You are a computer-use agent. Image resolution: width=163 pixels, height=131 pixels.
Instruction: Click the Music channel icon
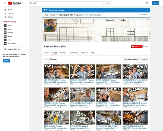click(5, 25)
